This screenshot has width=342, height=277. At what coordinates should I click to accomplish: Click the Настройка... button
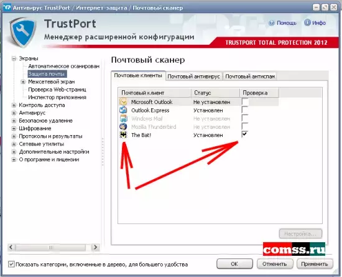tap(300, 234)
